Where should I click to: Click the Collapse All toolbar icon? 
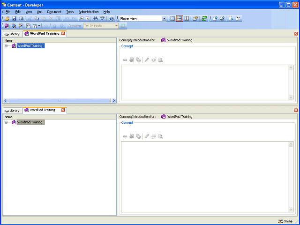(x=88, y=19)
